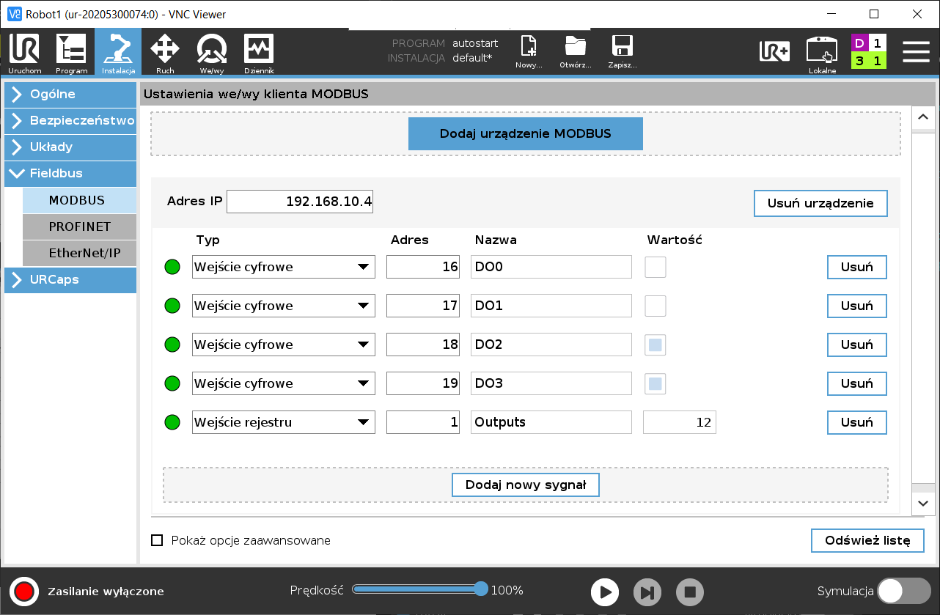
Task: Click the Stop button in footer
Action: pyautogui.click(x=690, y=592)
